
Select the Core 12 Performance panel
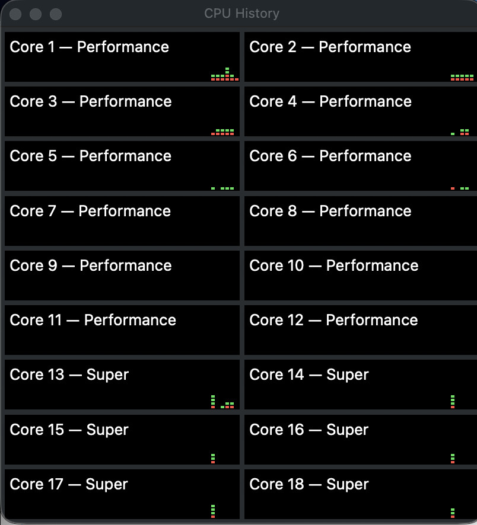click(361, 330)
